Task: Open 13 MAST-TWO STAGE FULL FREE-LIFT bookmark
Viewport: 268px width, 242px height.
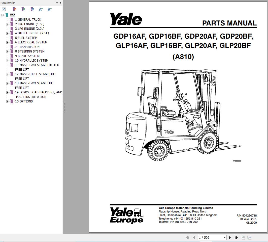Action: [35, 86]
